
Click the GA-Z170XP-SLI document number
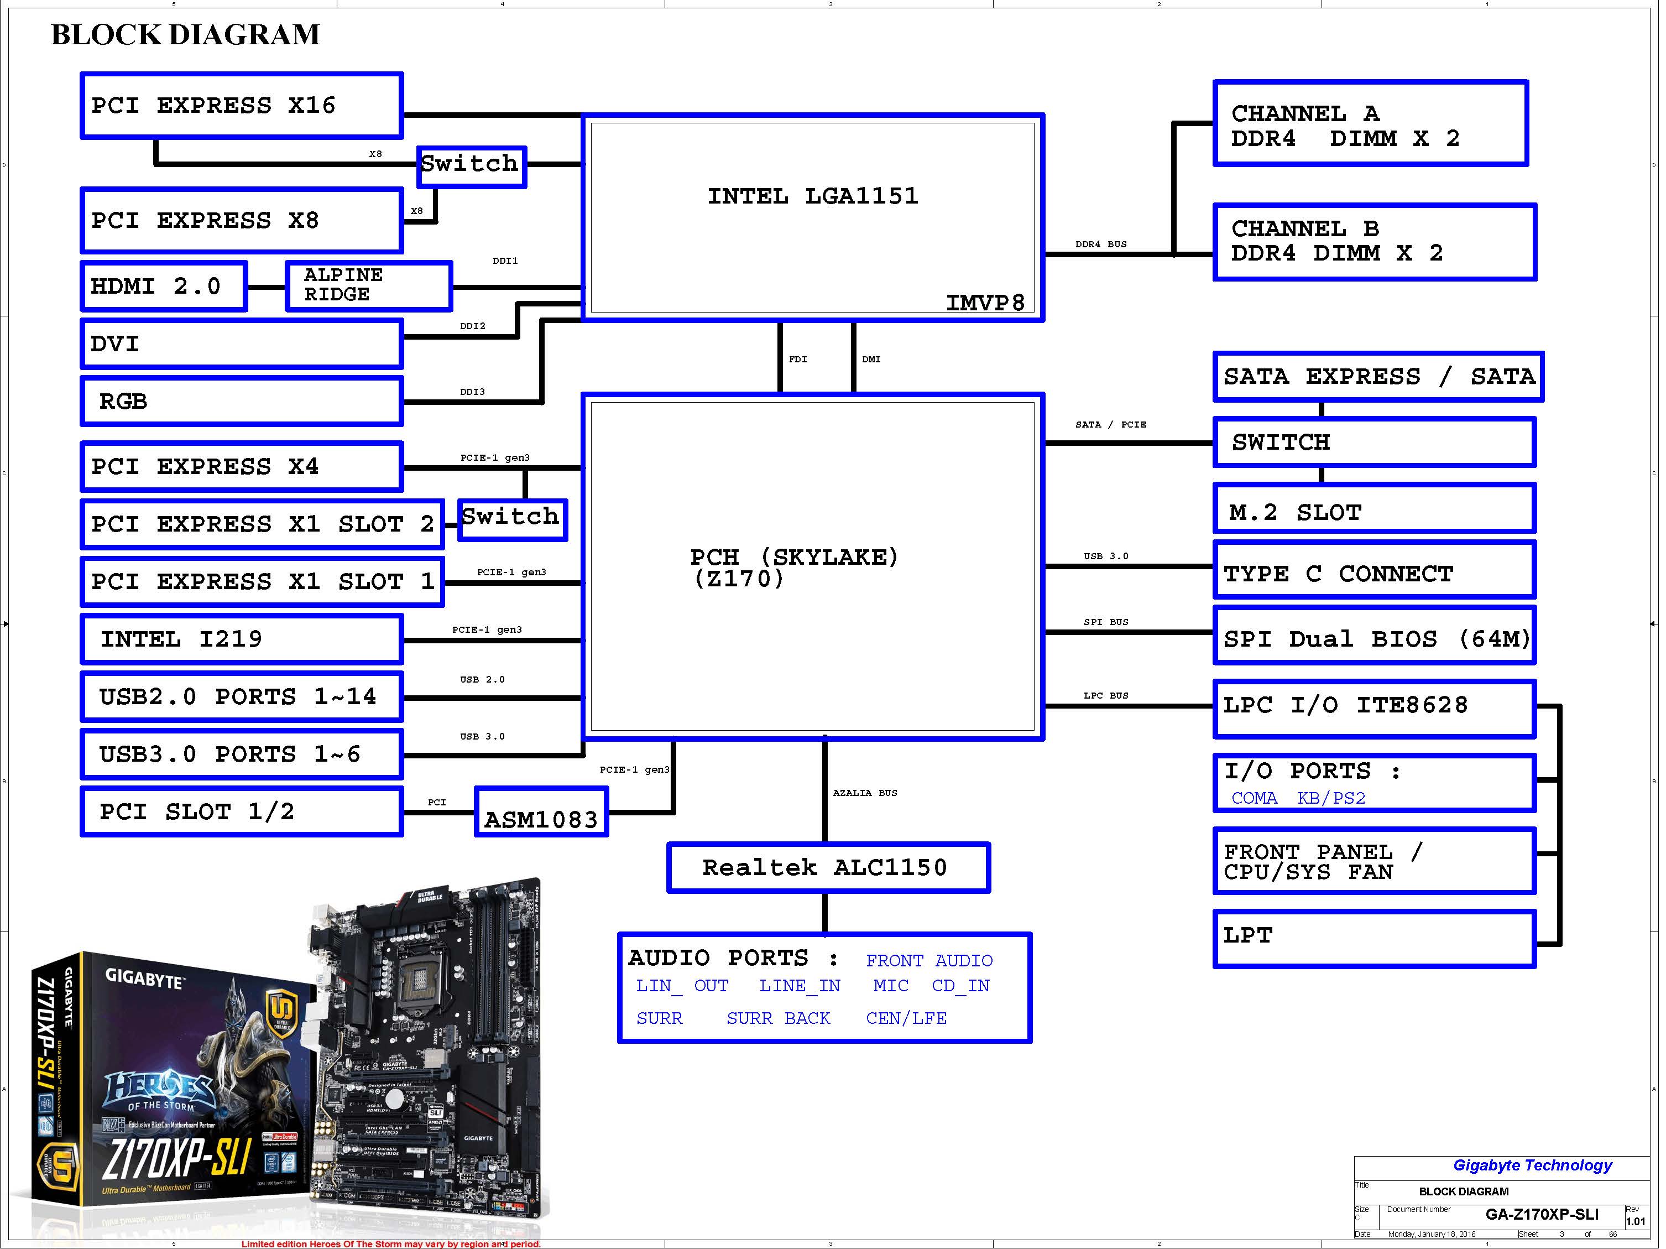pos(1541,1214)
